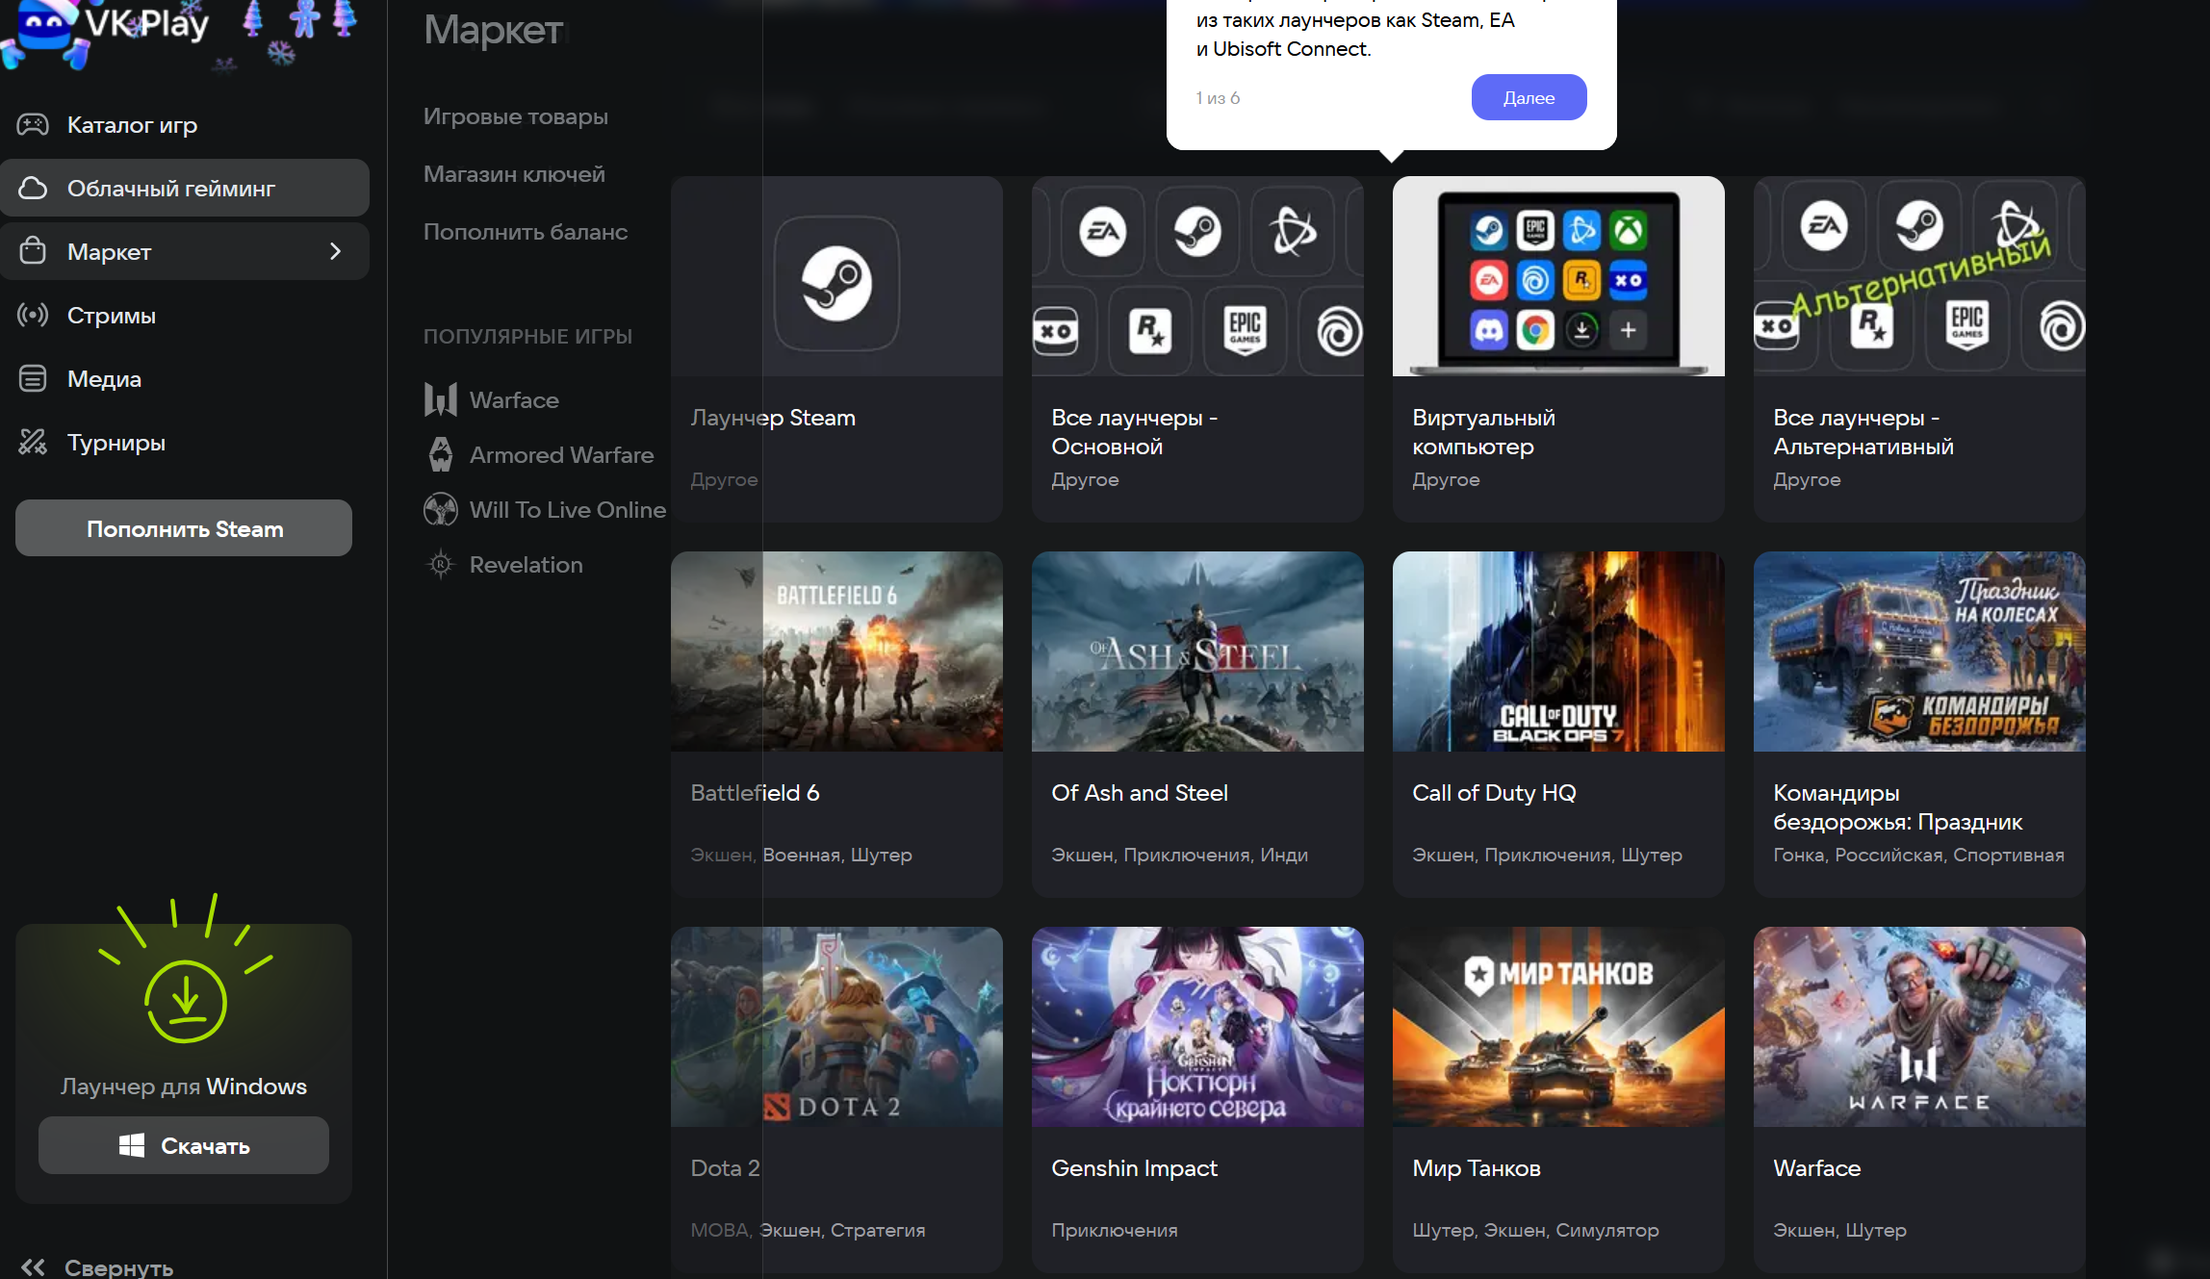The width and height of the screenshot is (2210, 1279).
Task: Open the Armored Warfare link
Action: (x=561, y=455)
